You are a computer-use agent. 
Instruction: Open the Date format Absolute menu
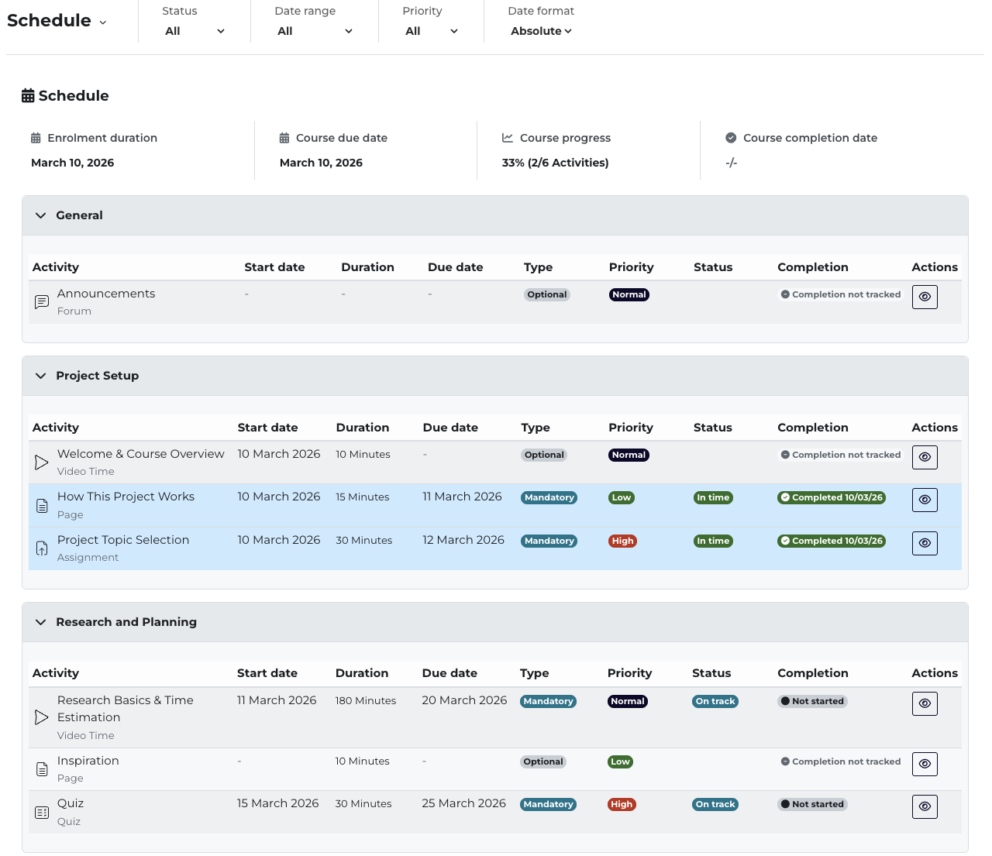point(541,31)
